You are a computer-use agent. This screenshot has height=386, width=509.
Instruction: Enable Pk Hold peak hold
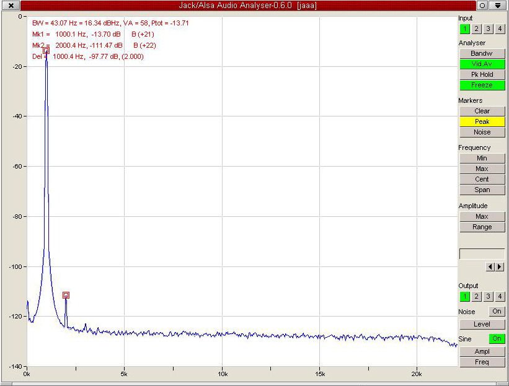point(482,74)
